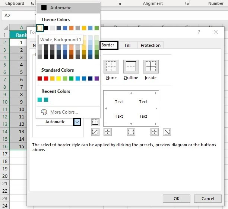
Task: Select the Inside border preset
Action: tap(151, 66)
